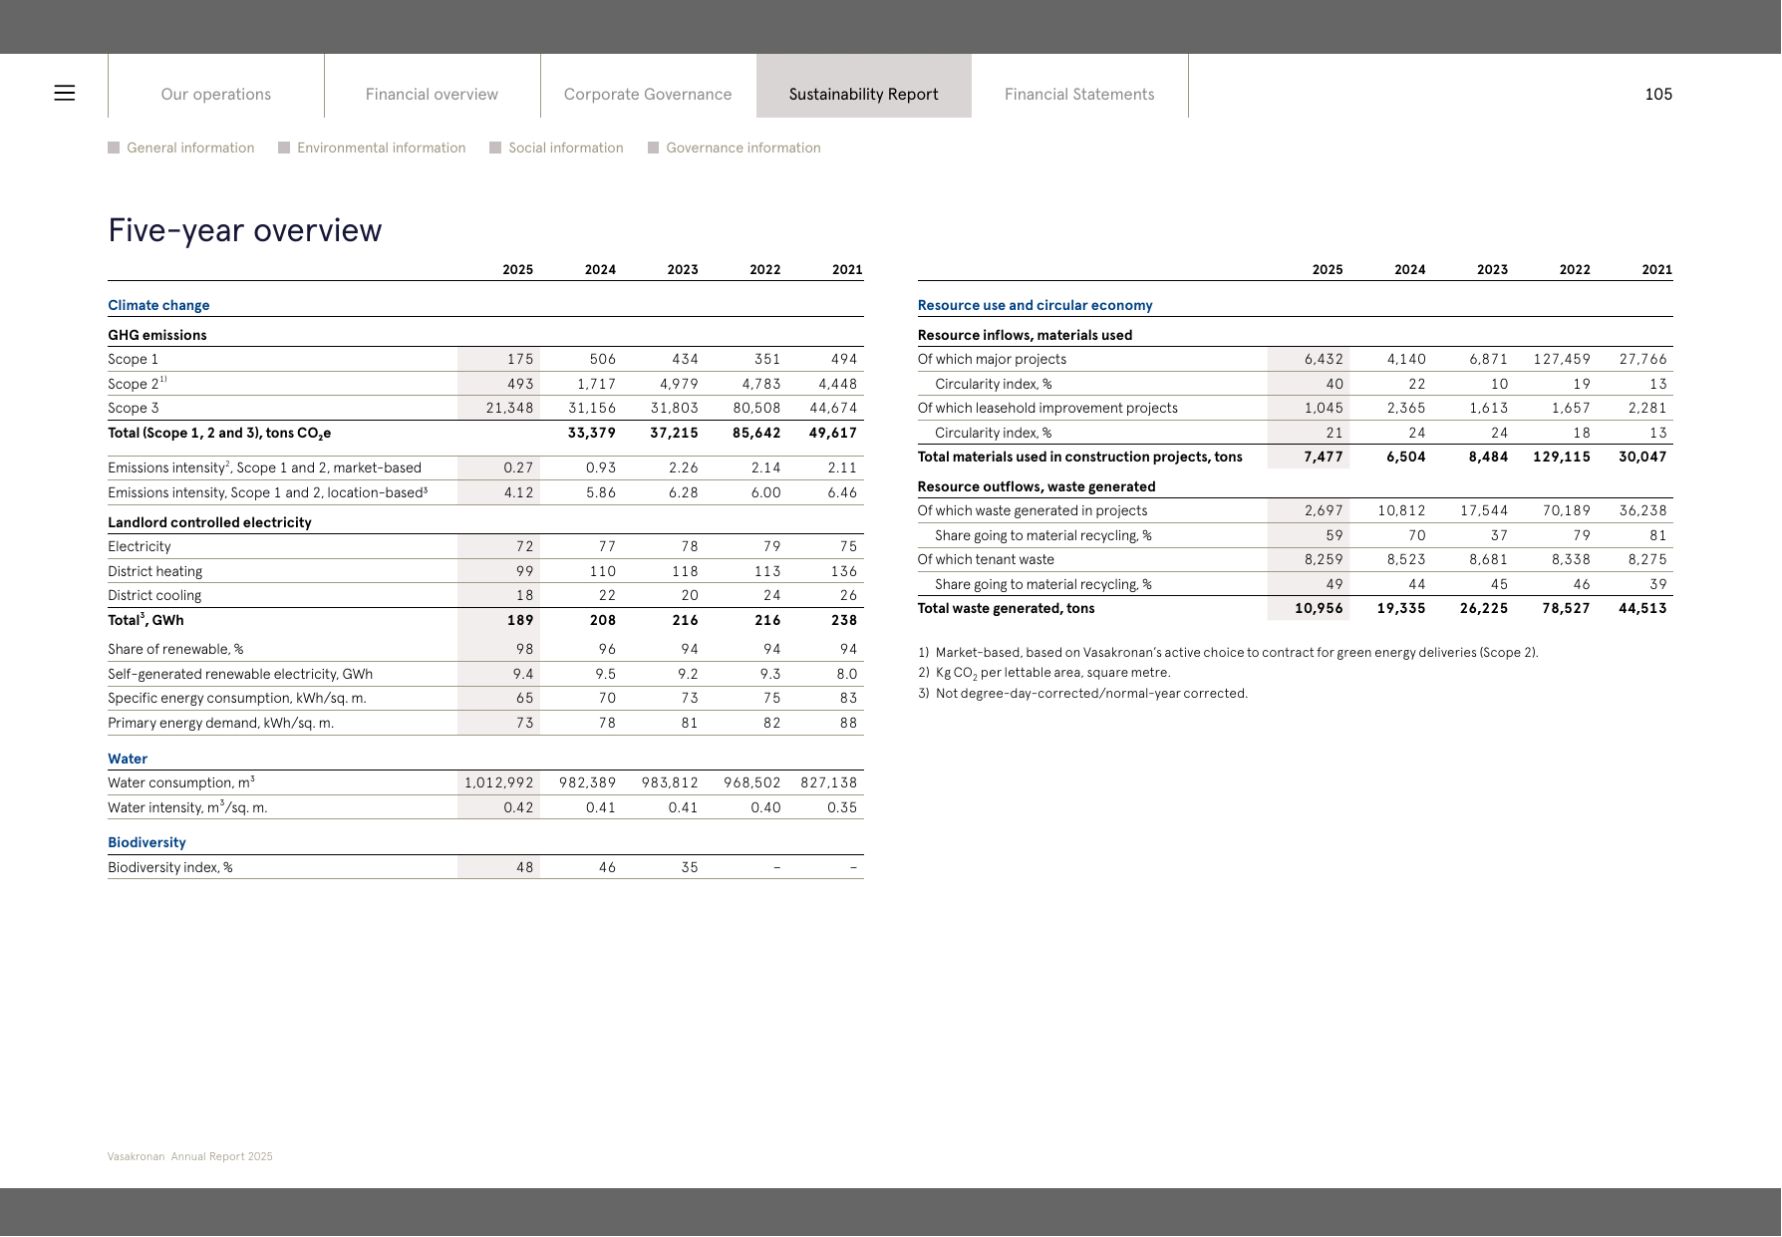
Task: Click the Water section heading
Action: tap(128, 759)
